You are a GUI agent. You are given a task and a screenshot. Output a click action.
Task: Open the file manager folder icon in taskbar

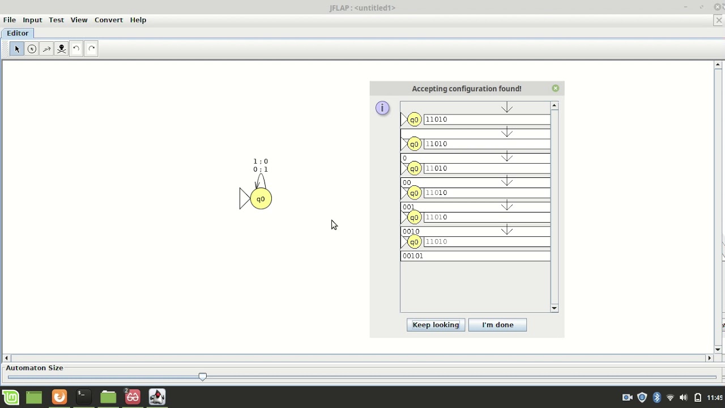point(108,397)
